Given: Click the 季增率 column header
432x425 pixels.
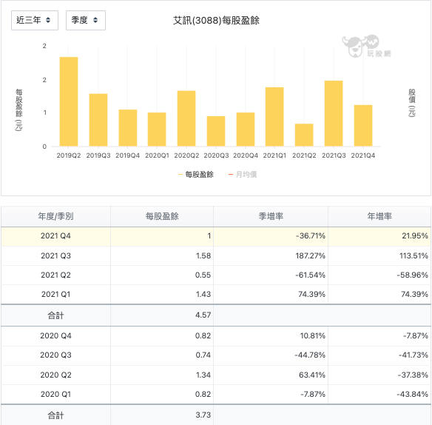Looking at the screenshot, I should pos(271,216).
